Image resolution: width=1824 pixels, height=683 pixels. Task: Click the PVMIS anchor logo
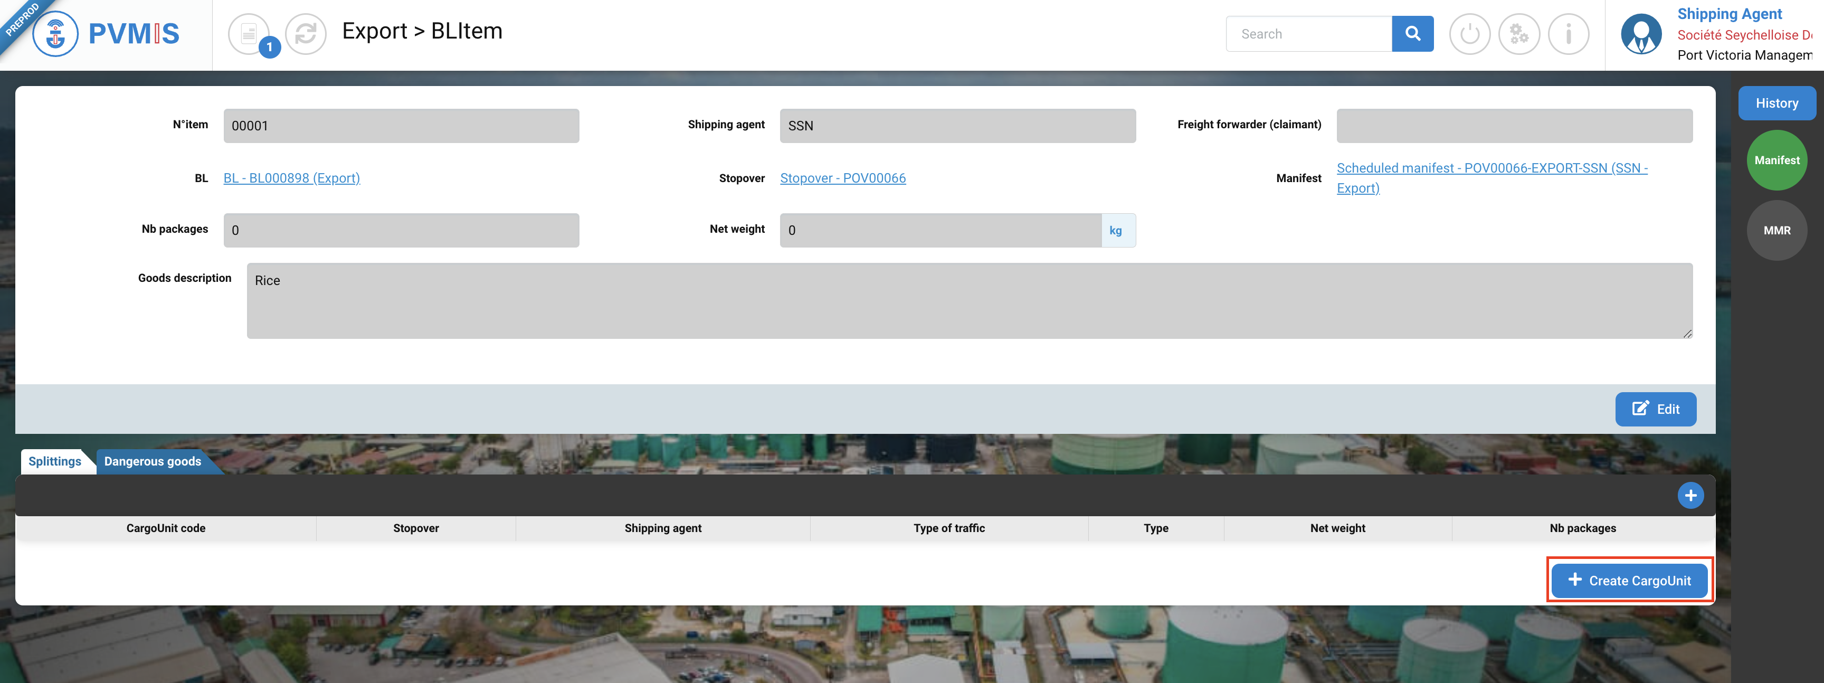click(x=55, y=33)
